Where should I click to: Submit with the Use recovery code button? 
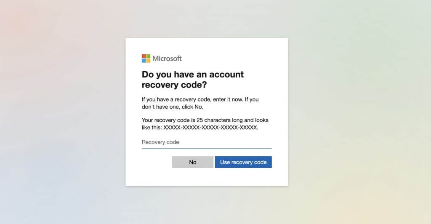243,162
